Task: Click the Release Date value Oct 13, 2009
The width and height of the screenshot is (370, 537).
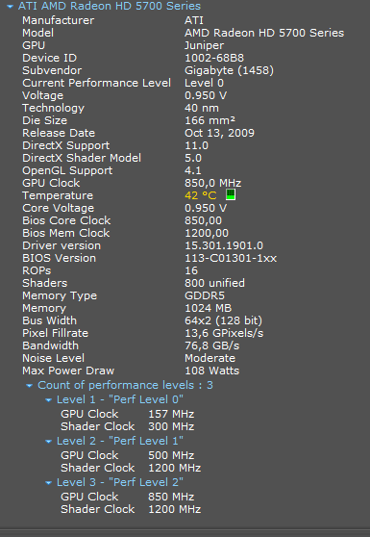Action: 219,133
